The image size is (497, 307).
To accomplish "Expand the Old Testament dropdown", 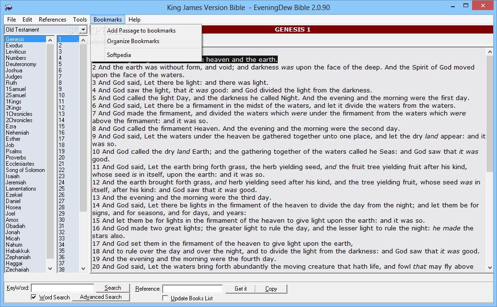I will coord(83,30).
